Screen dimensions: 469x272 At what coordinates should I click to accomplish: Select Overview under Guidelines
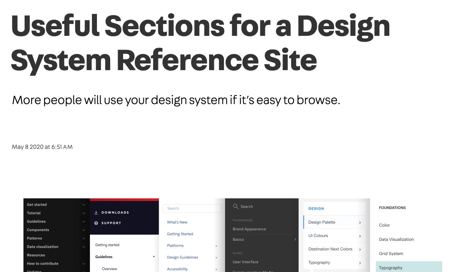[109, 268]
